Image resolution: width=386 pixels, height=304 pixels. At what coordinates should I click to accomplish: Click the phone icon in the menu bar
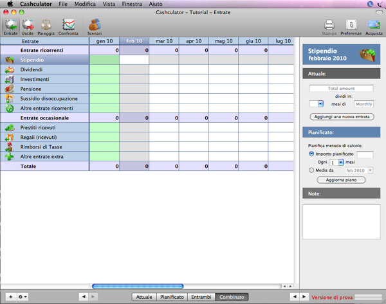point(380,4)
